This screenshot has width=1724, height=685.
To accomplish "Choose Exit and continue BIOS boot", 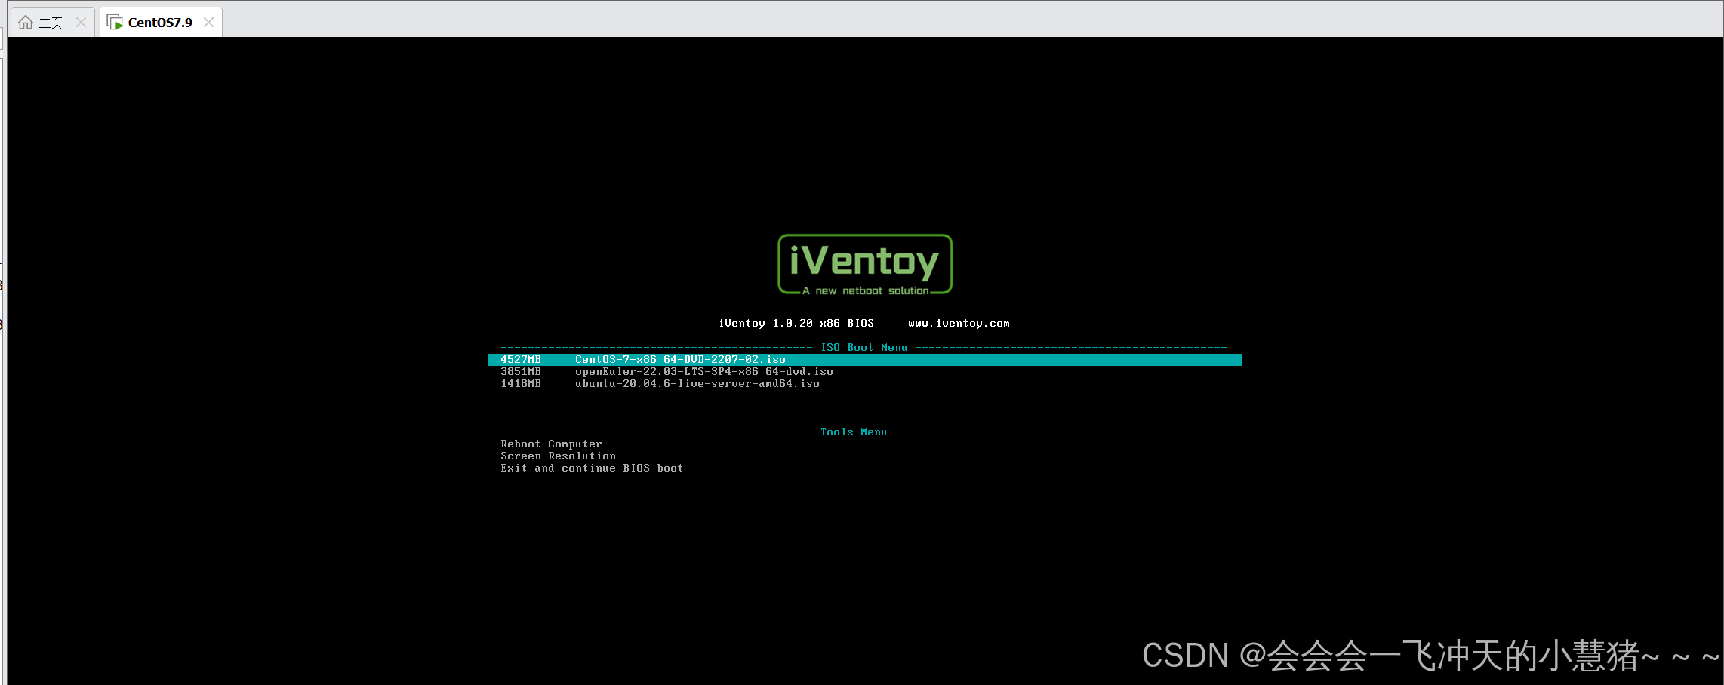I will tap(592, 468).
